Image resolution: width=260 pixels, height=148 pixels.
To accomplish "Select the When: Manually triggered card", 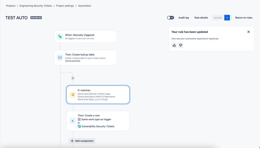I will pos(85,37).
